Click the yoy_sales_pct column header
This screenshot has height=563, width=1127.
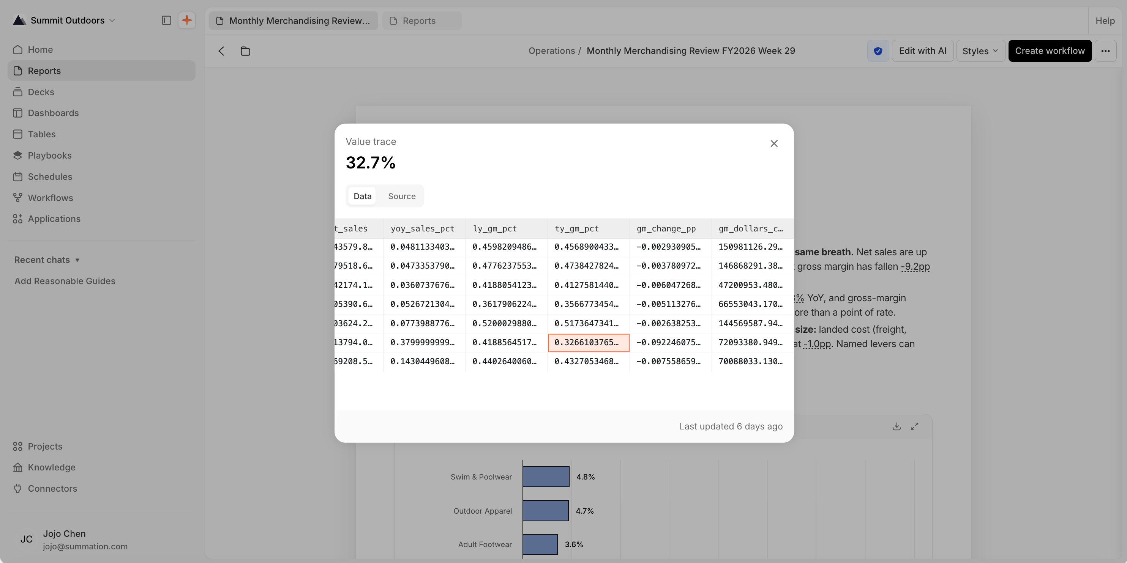pyautogui.click(x=425, y=228)
